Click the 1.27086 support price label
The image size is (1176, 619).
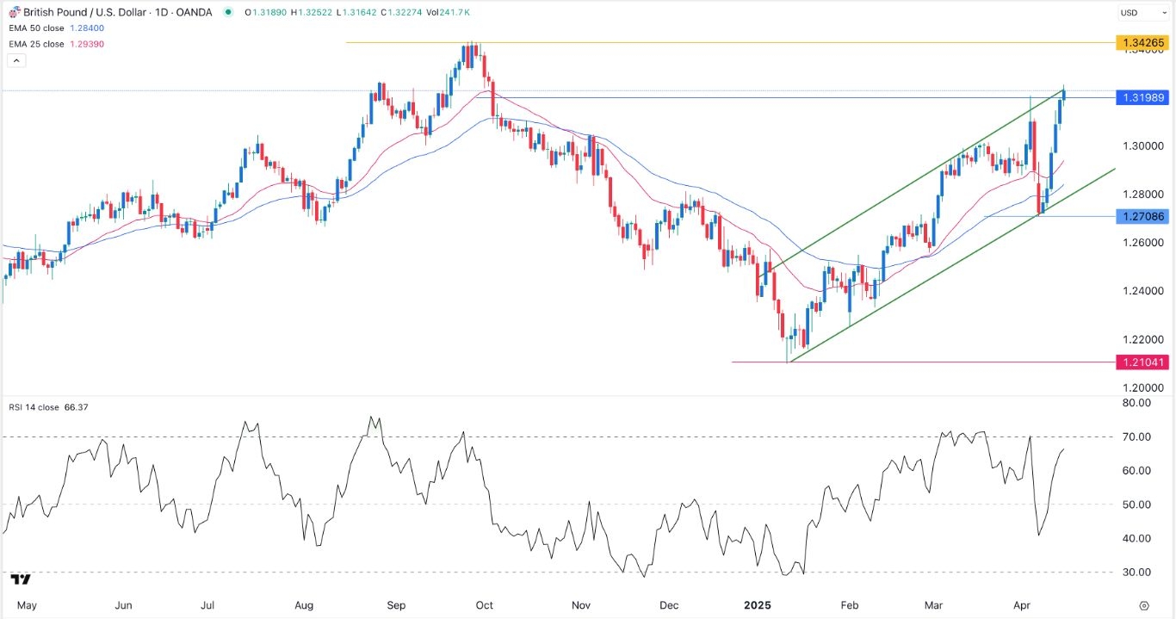tap(1142, 216)
